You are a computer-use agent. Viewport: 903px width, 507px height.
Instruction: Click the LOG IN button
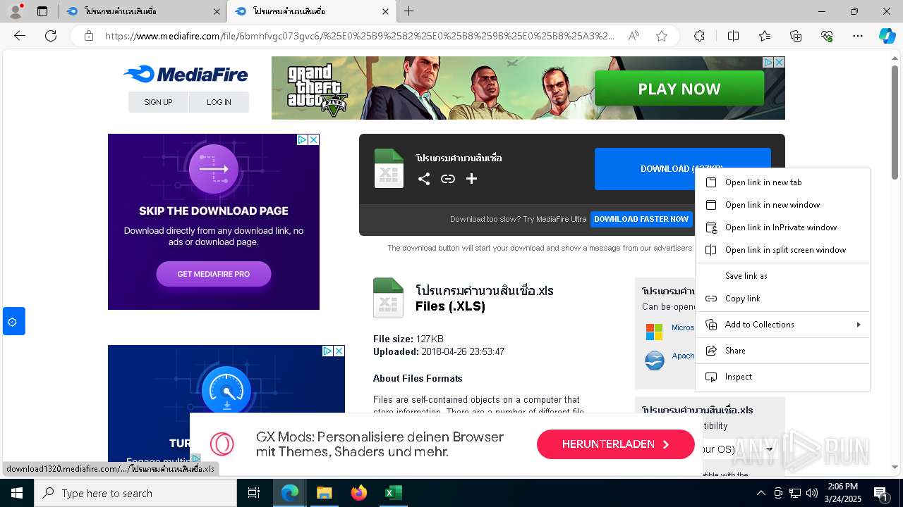pos(219,102)
